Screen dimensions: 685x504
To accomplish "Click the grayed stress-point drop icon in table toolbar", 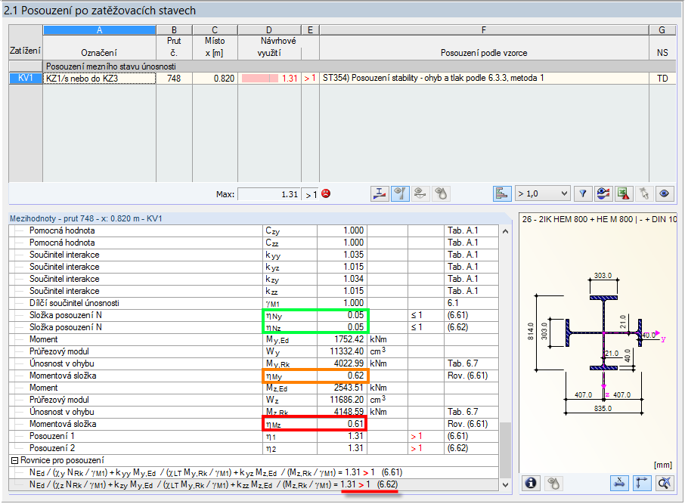I will [440, 194].
